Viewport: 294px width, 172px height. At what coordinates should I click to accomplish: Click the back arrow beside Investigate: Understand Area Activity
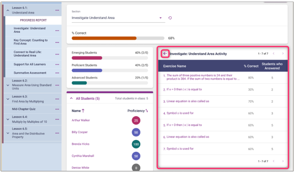(x=165, y=54)
